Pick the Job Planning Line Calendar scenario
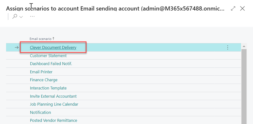 coord(54,104)
